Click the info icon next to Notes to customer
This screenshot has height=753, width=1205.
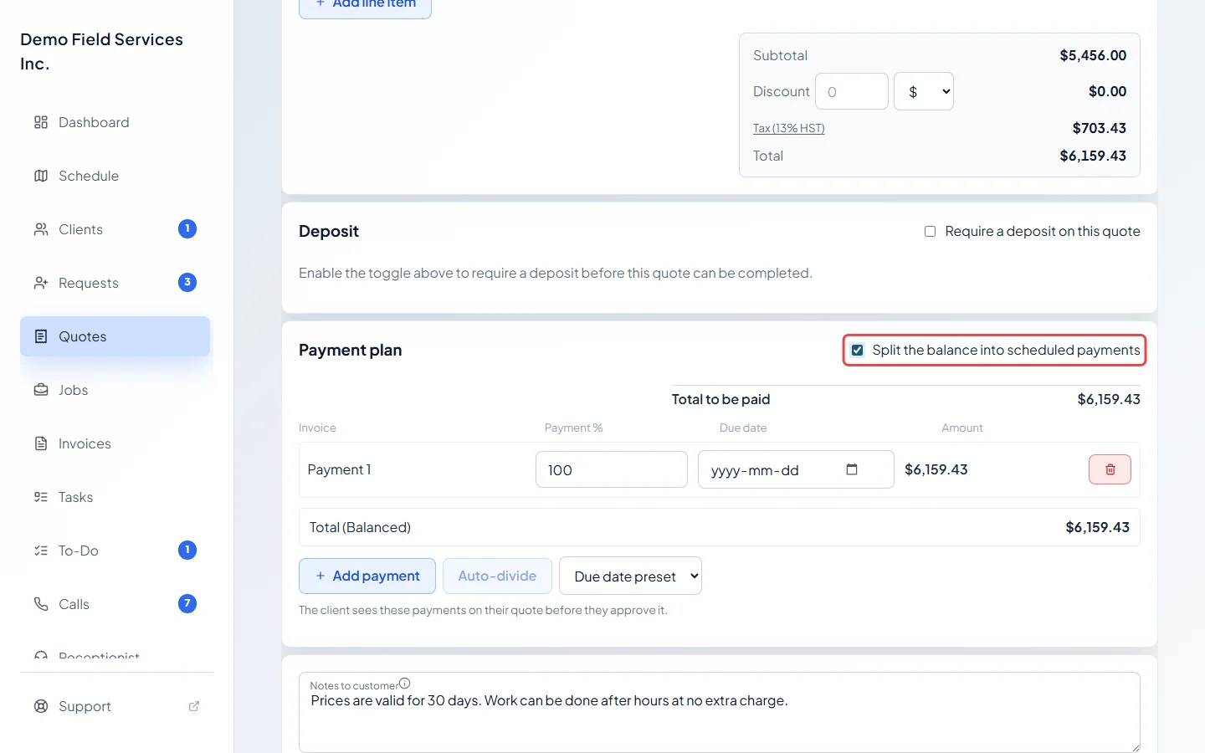405,683
